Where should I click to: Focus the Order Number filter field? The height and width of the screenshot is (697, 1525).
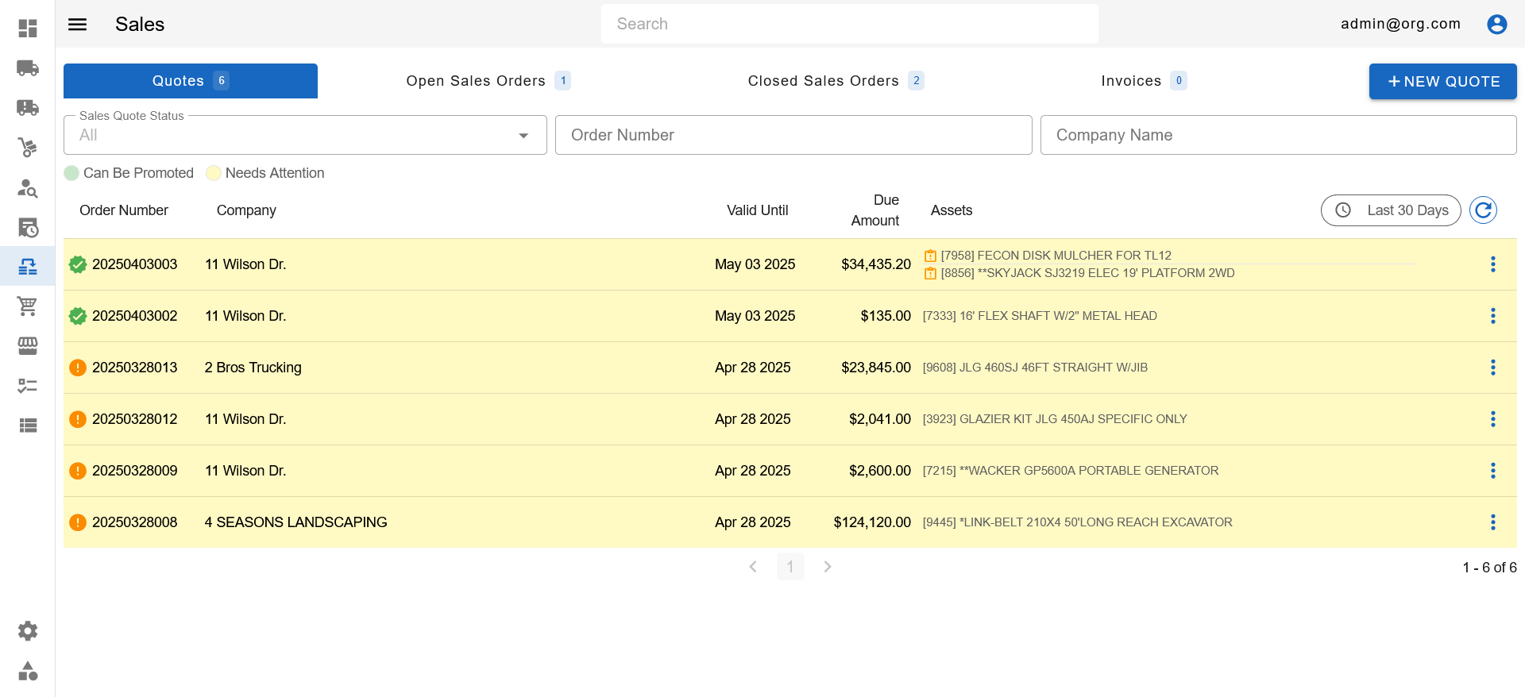[793, 135]
